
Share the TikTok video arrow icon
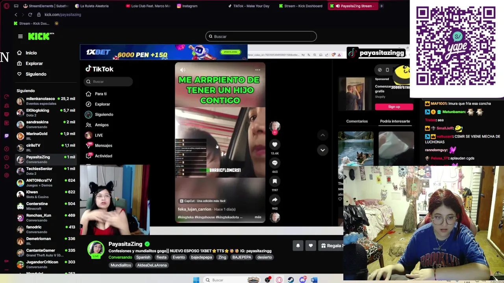[275, 200]
